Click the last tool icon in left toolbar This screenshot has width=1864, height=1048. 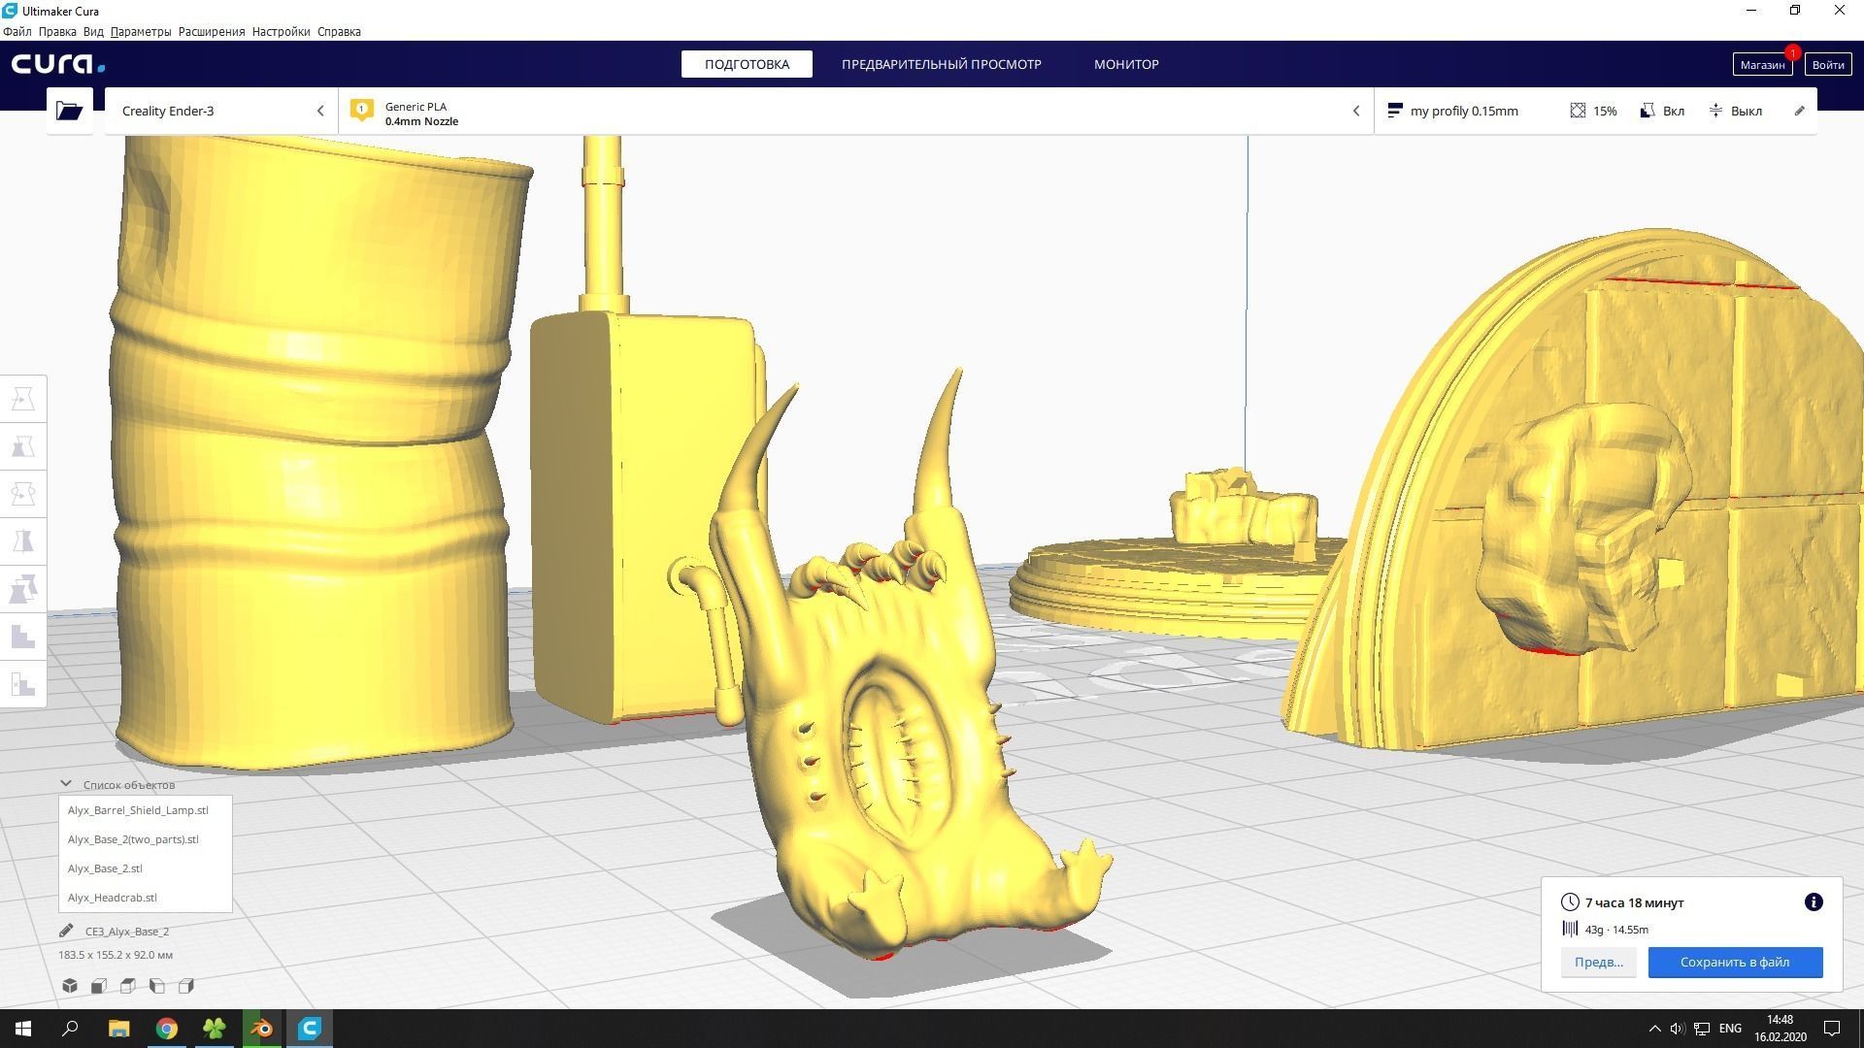tap(23, 684)
